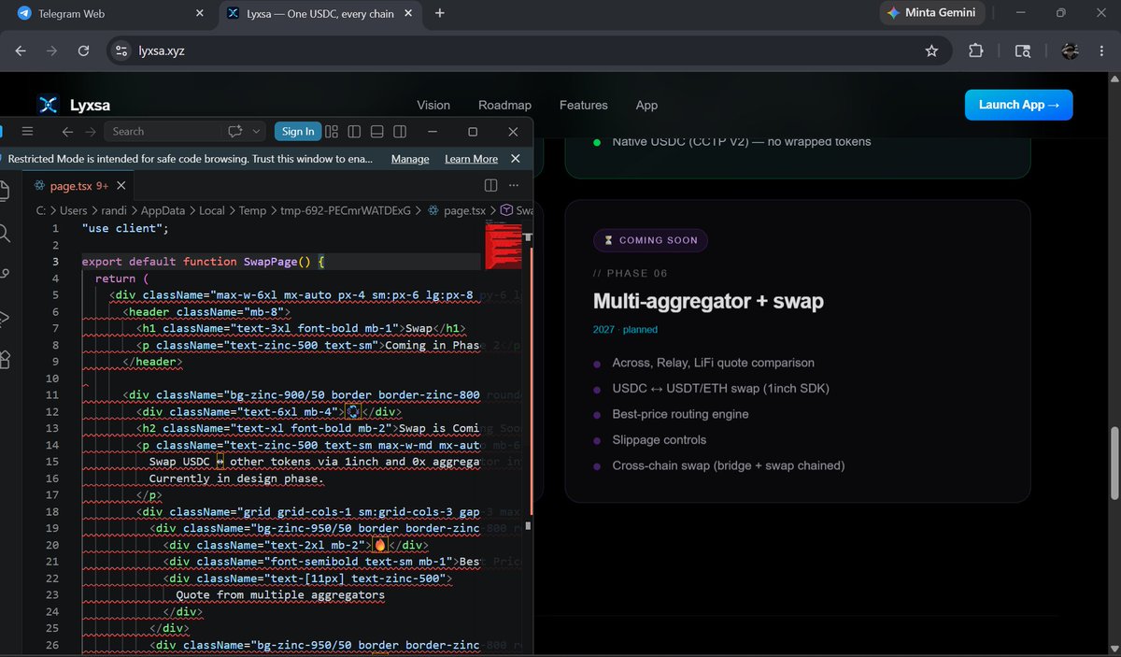Screen dimensions: 1121x657
Task: Click the randi breadcrumb segment
Action: tap(113, 210)
